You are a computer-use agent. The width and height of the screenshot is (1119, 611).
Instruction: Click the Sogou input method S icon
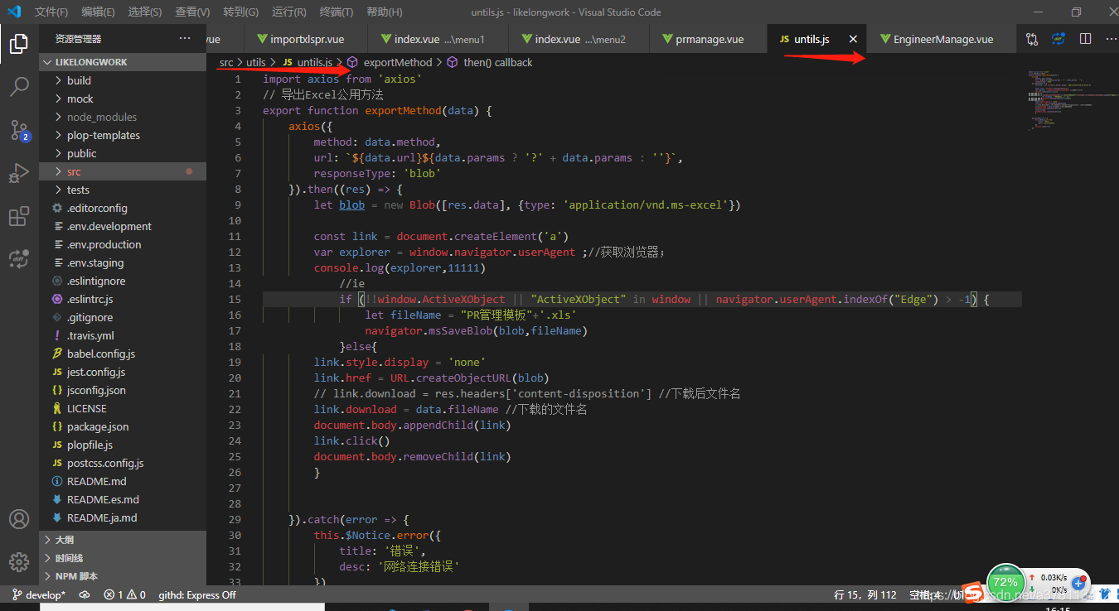point(973,593)
